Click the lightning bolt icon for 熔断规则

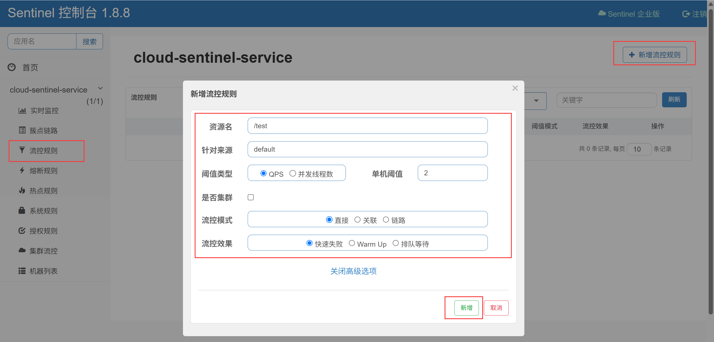(22, 170)
